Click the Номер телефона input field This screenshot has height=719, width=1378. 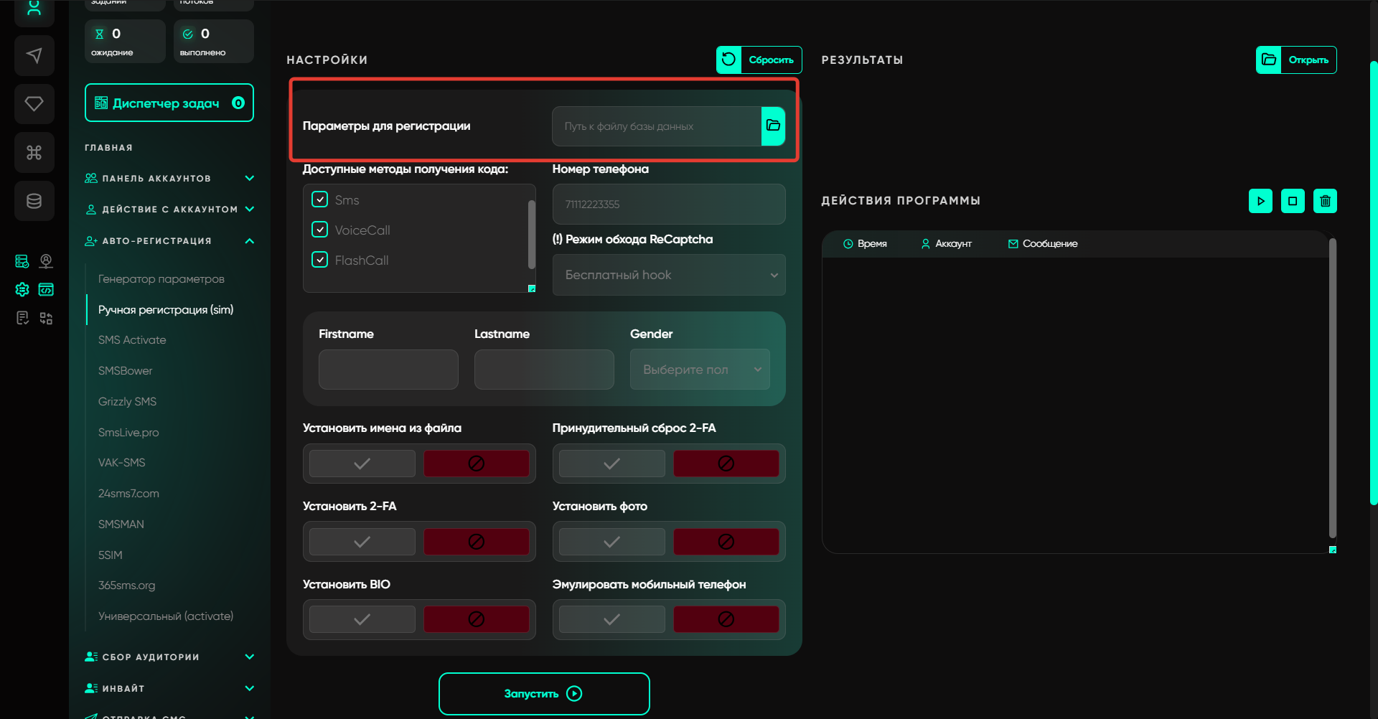(x=668, y=205)
